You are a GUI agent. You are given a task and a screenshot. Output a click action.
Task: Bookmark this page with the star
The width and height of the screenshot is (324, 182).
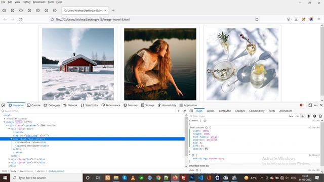[x=257, y=19]
